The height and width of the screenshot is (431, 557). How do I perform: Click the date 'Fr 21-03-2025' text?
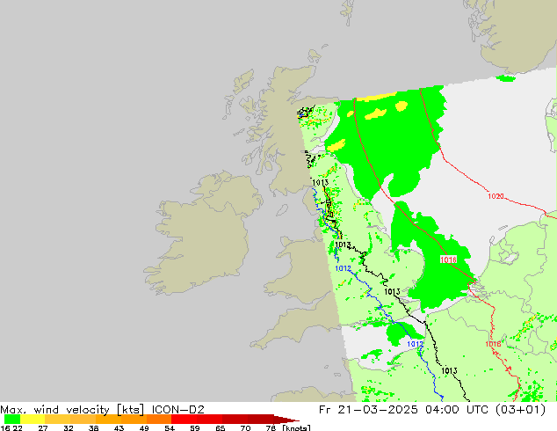coord(368,410)
